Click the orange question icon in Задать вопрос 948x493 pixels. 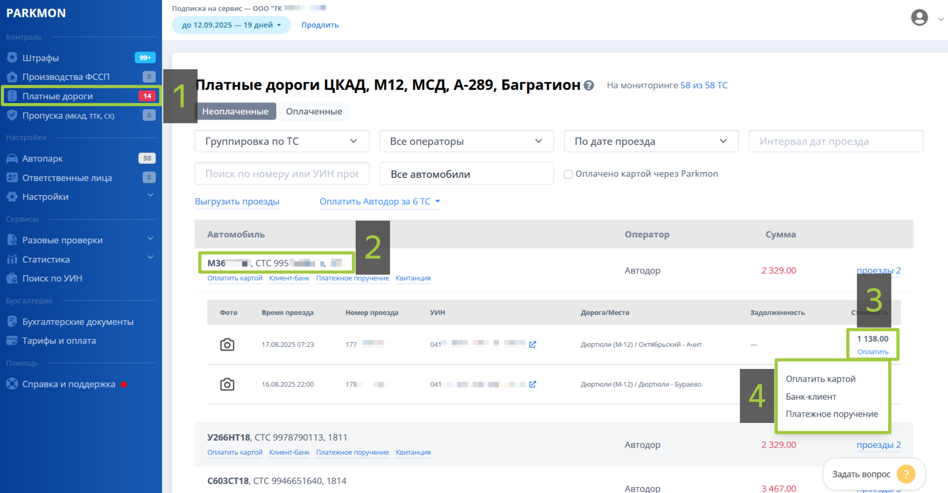(x=906, y=474)
